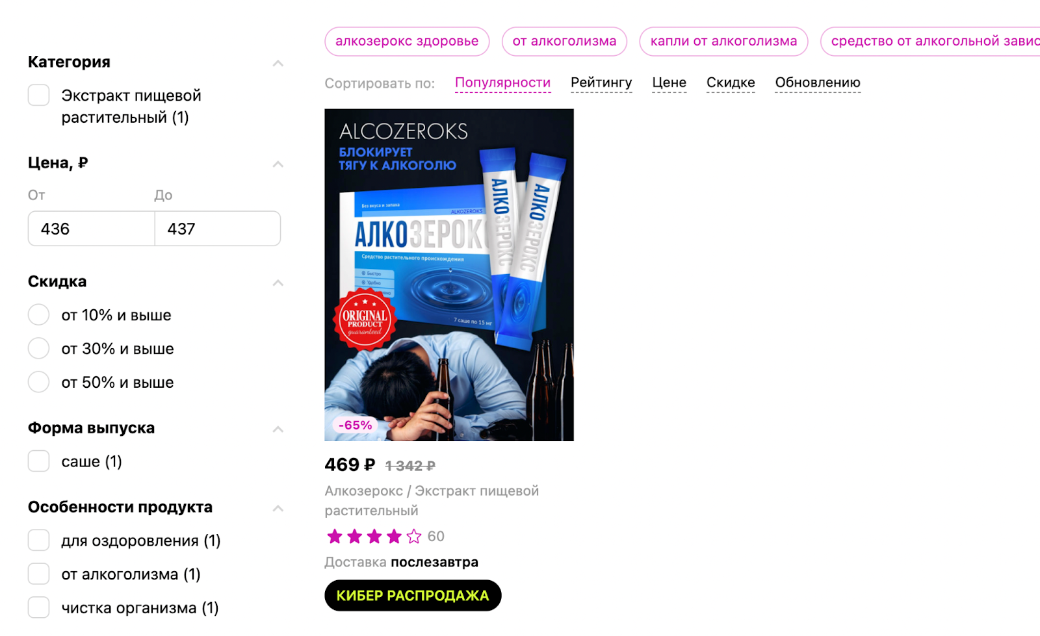
Task: Click the minimum price field showing 436
Action: tap(91, 229)
